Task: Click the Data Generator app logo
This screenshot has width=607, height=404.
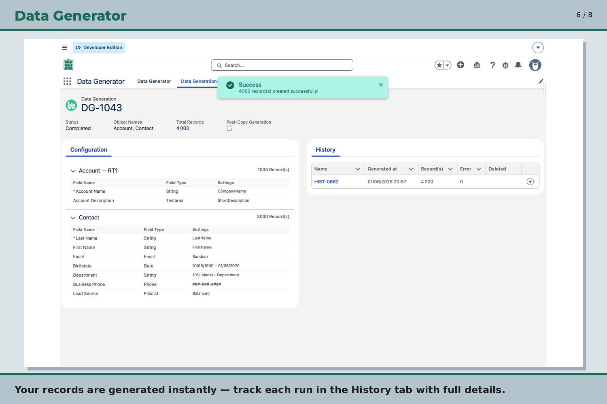Action: [x=68, y=65]
